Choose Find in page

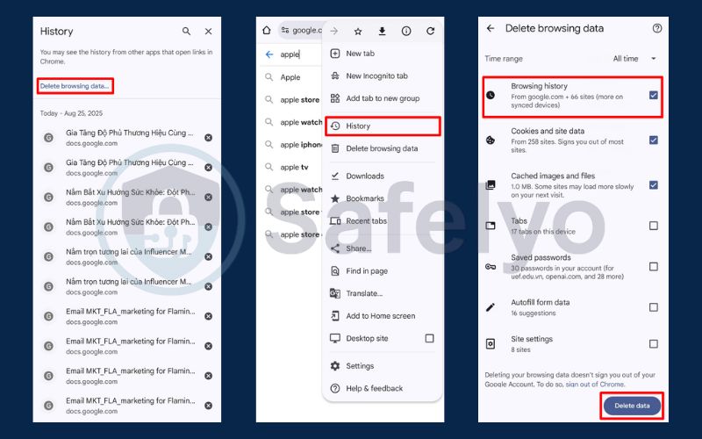tap(383, 271)
